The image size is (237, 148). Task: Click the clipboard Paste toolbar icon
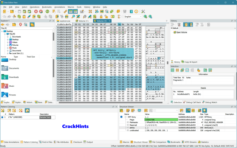pos(24,17)
